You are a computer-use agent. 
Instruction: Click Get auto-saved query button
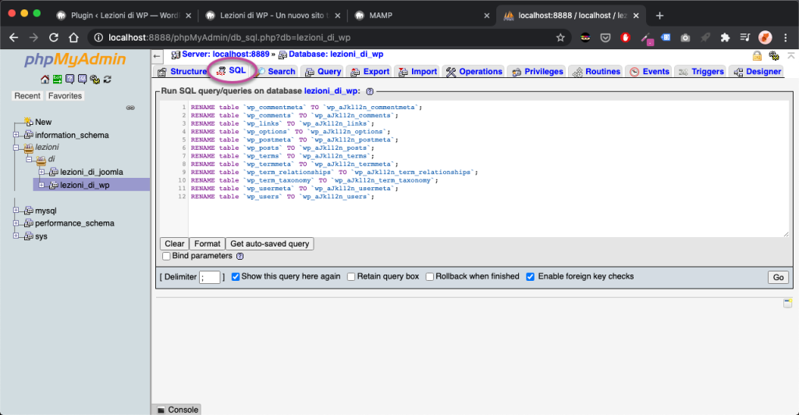coord(269,244)
